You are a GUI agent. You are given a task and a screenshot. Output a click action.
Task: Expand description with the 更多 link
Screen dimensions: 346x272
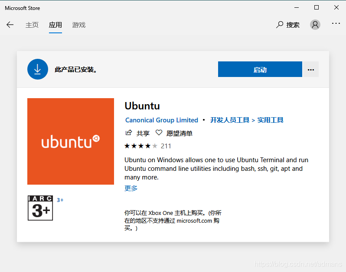coord(131,189)
